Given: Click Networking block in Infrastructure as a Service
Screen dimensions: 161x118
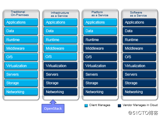Looking at the screenshot, I should click(x=60, y=92).
